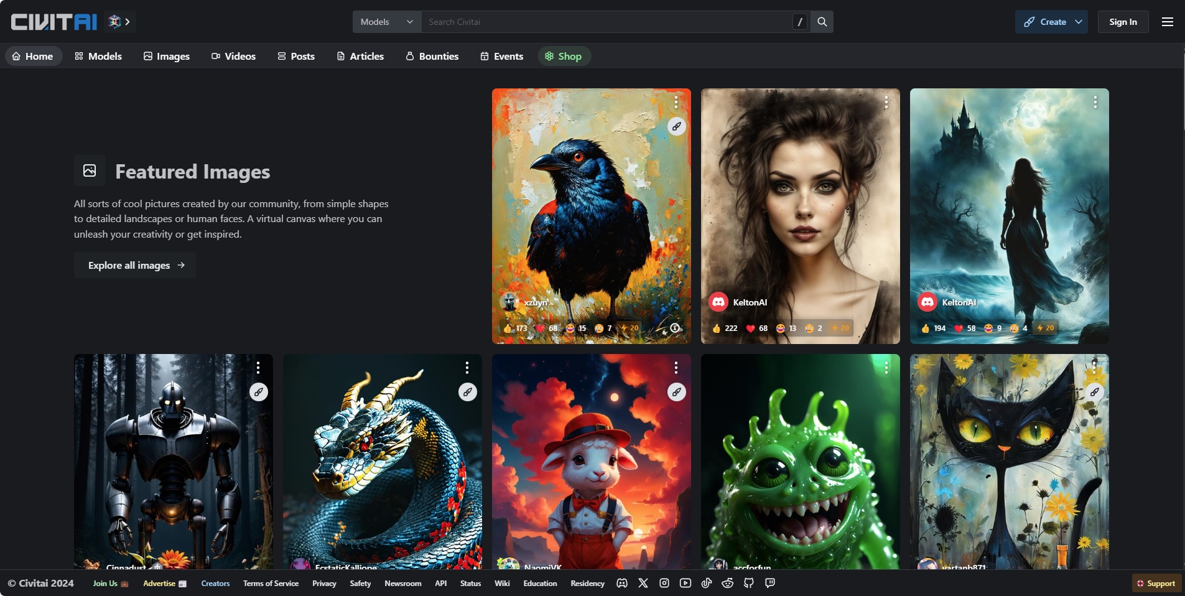Open the green monster image thumbnail
Viewport: 1185px width, 596px height.
coord(800,460)
